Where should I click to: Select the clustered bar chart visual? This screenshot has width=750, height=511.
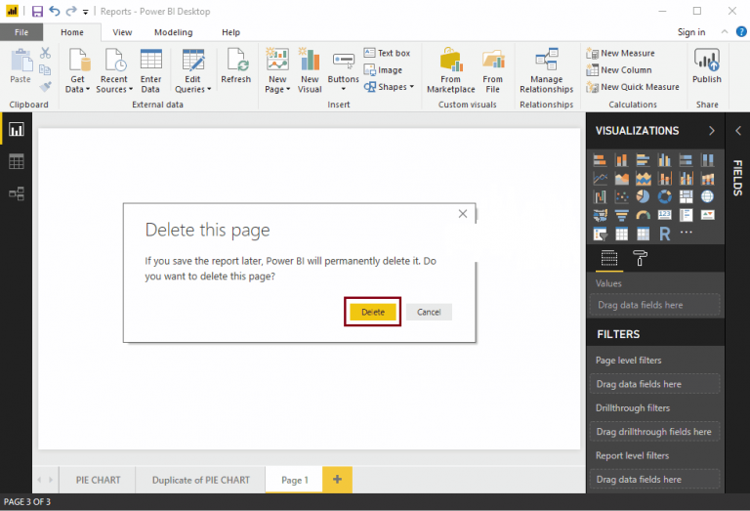click(x=643, y=160)
